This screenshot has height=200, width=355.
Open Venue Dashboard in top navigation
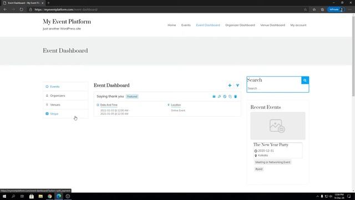272,25
